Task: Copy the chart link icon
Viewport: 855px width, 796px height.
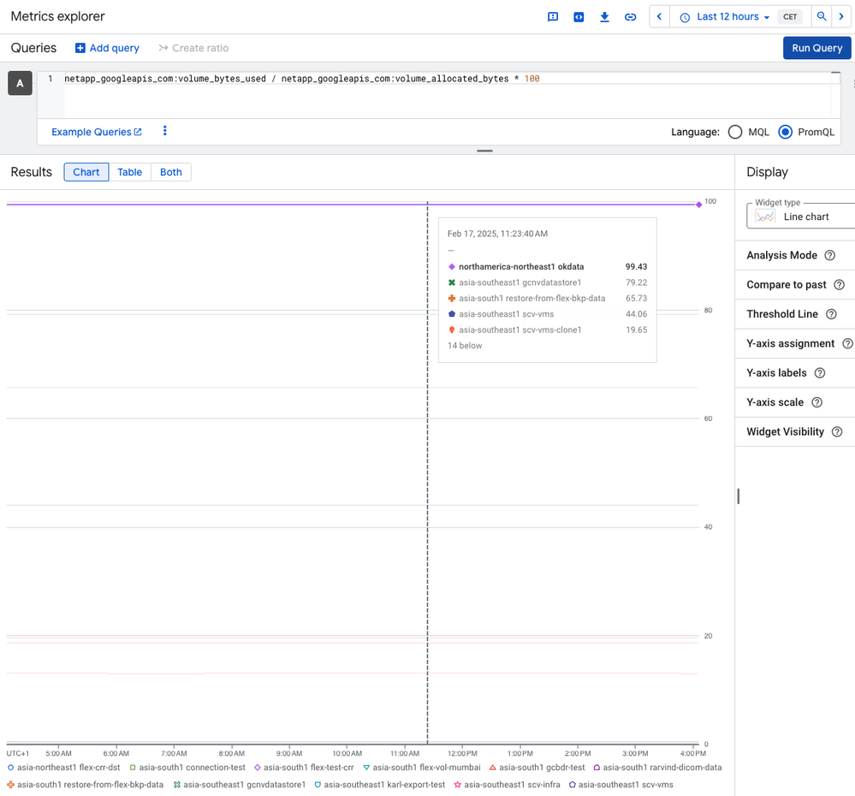Action: [630, 17]
